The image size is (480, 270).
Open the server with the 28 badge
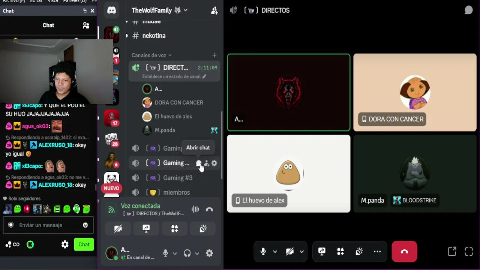coord(111,139)
